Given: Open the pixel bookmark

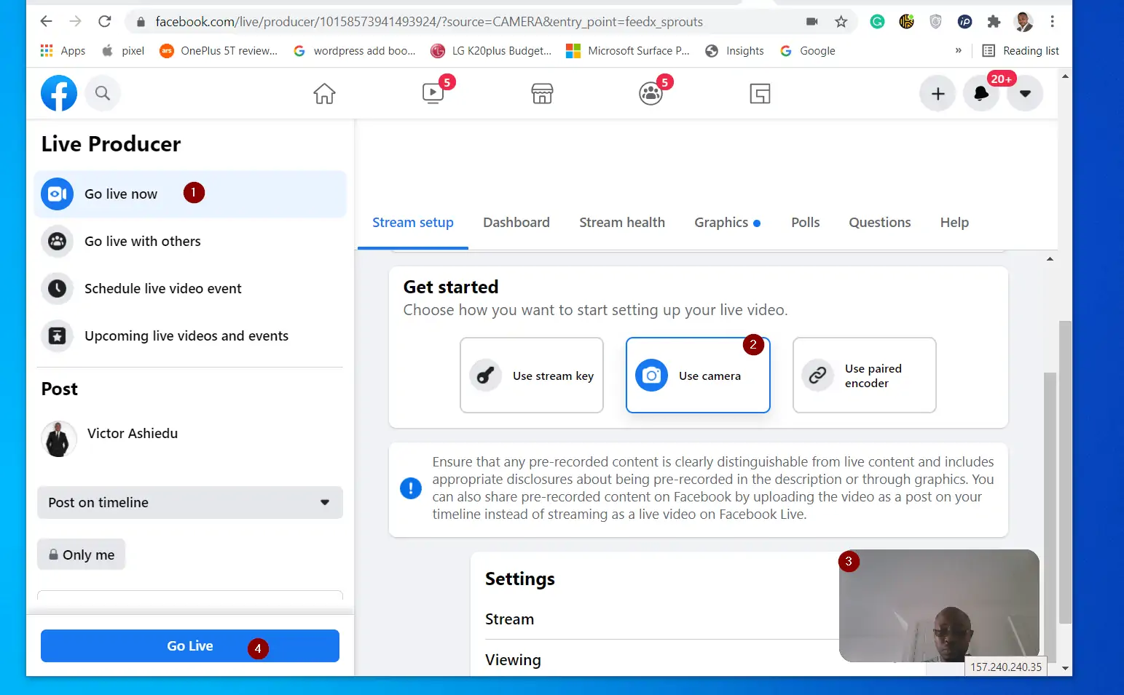Looking at the screenshot, I should (x=123, y=51).
